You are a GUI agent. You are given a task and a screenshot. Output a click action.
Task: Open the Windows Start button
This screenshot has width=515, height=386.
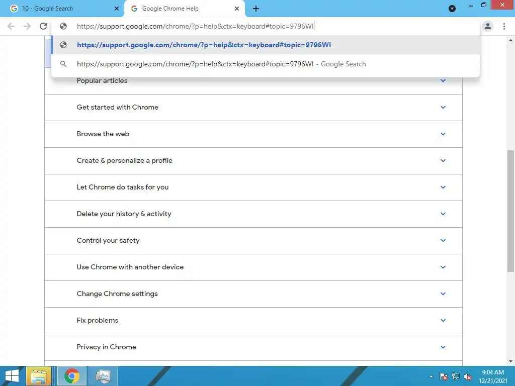(12, 376)
